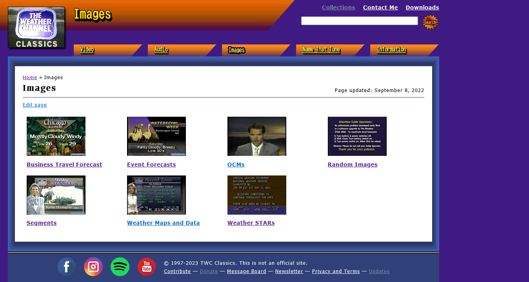Click the search text field
Viewport: 529px width, 282px height.
coord(359,21)
